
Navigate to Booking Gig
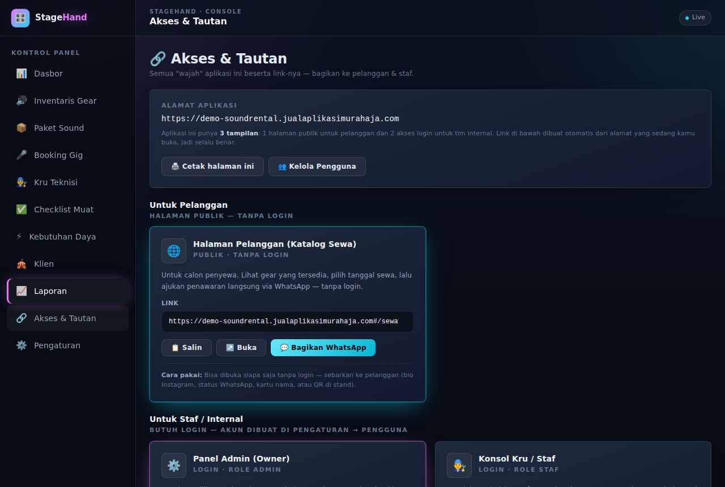tap(68, 155)
